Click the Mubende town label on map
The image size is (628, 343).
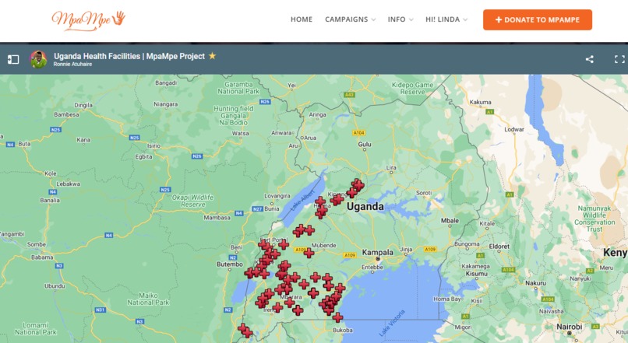[x=323, y=245]
